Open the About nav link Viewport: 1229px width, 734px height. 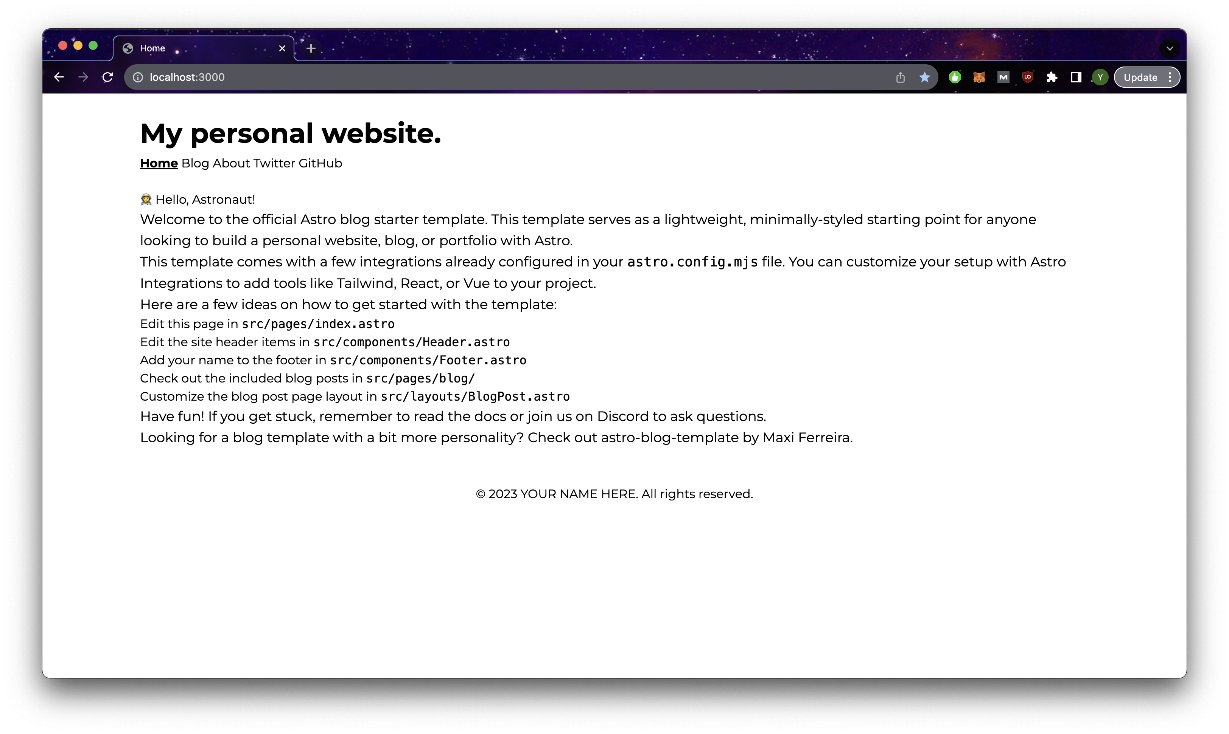[x=231, y=163]
